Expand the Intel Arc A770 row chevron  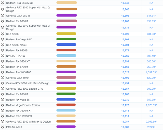[3, 127]
